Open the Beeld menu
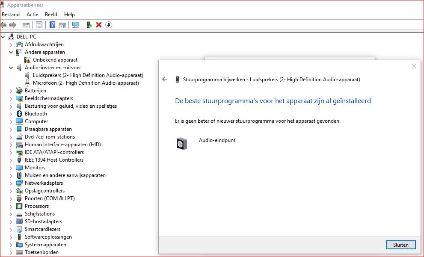The height and width of the screenshot is (257, 424). [51, 15]
